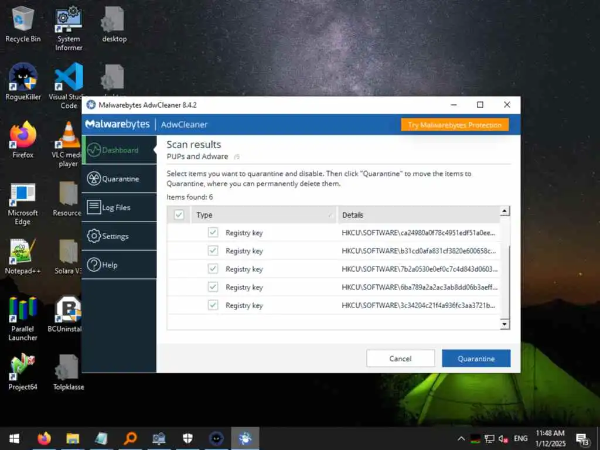Open AdwCleaner Settings in sidebar
Screen dimensions: 600x450
click(120, 236)
